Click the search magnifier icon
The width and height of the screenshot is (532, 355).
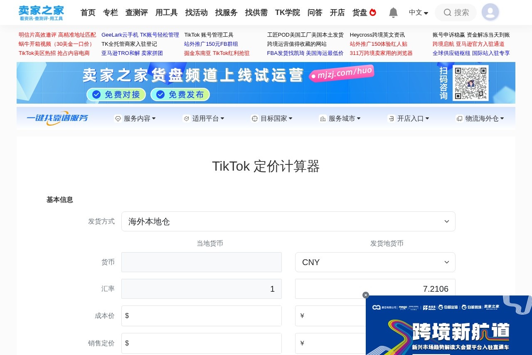(x=447, y=12)
